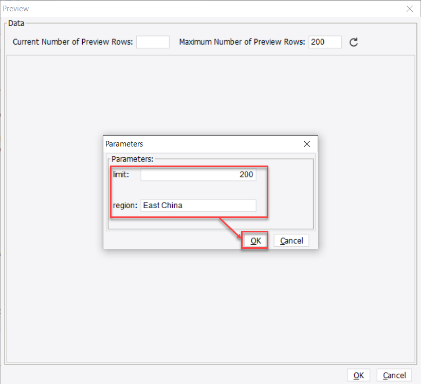421x384 pixels.
Task: Dismiss the Preview window via Cancel
Action: 394,375
